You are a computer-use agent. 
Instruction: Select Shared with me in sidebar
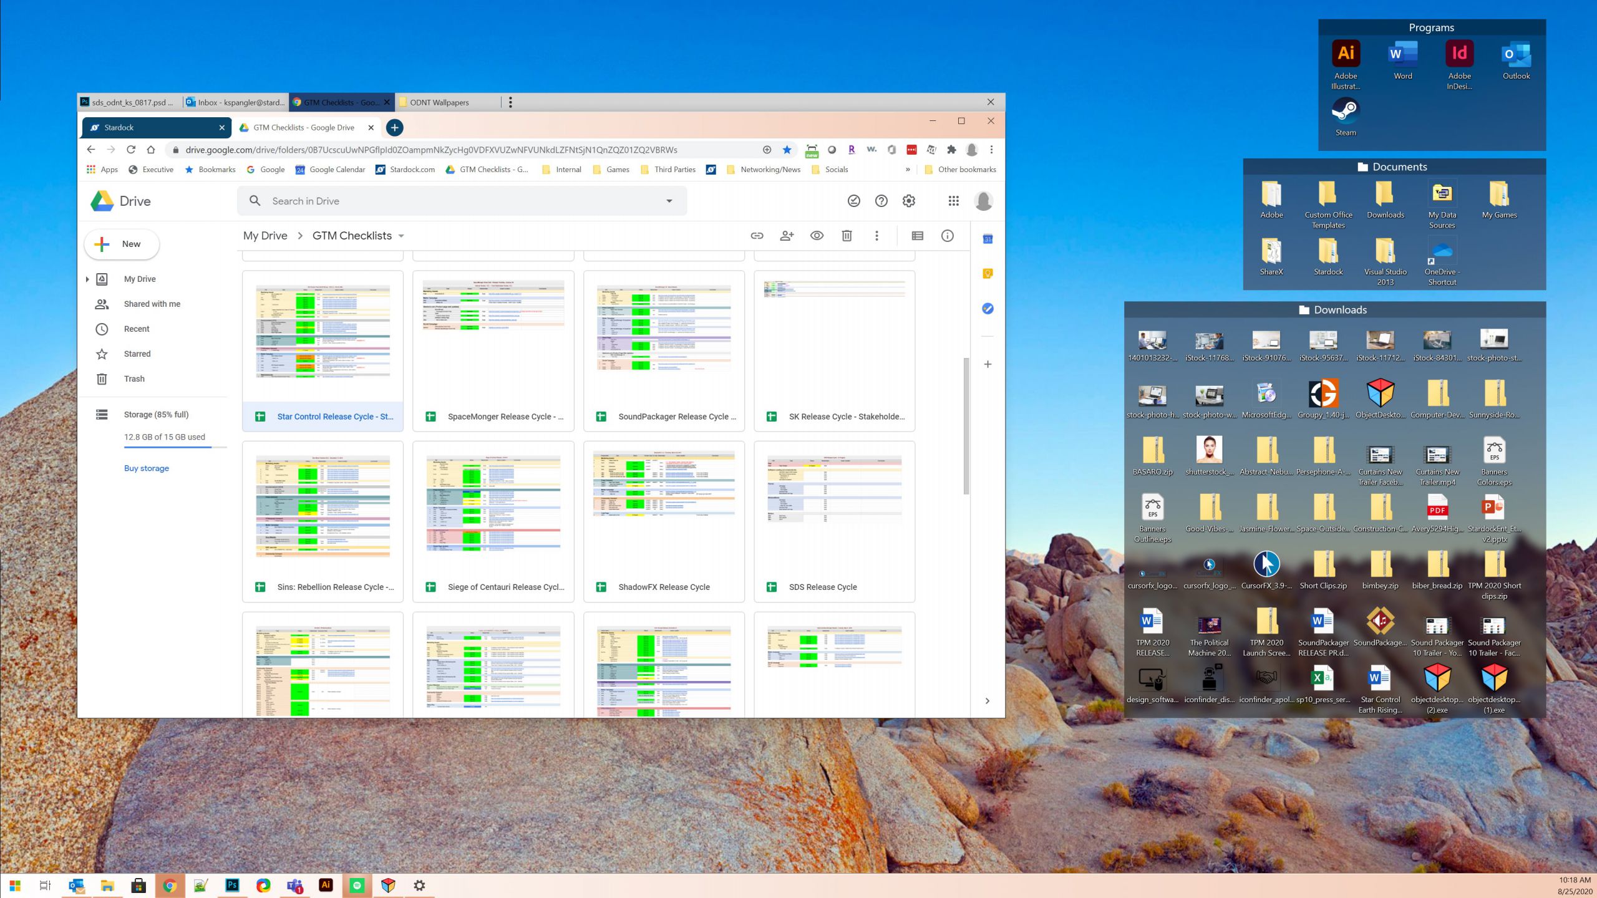tap(152, 304)
